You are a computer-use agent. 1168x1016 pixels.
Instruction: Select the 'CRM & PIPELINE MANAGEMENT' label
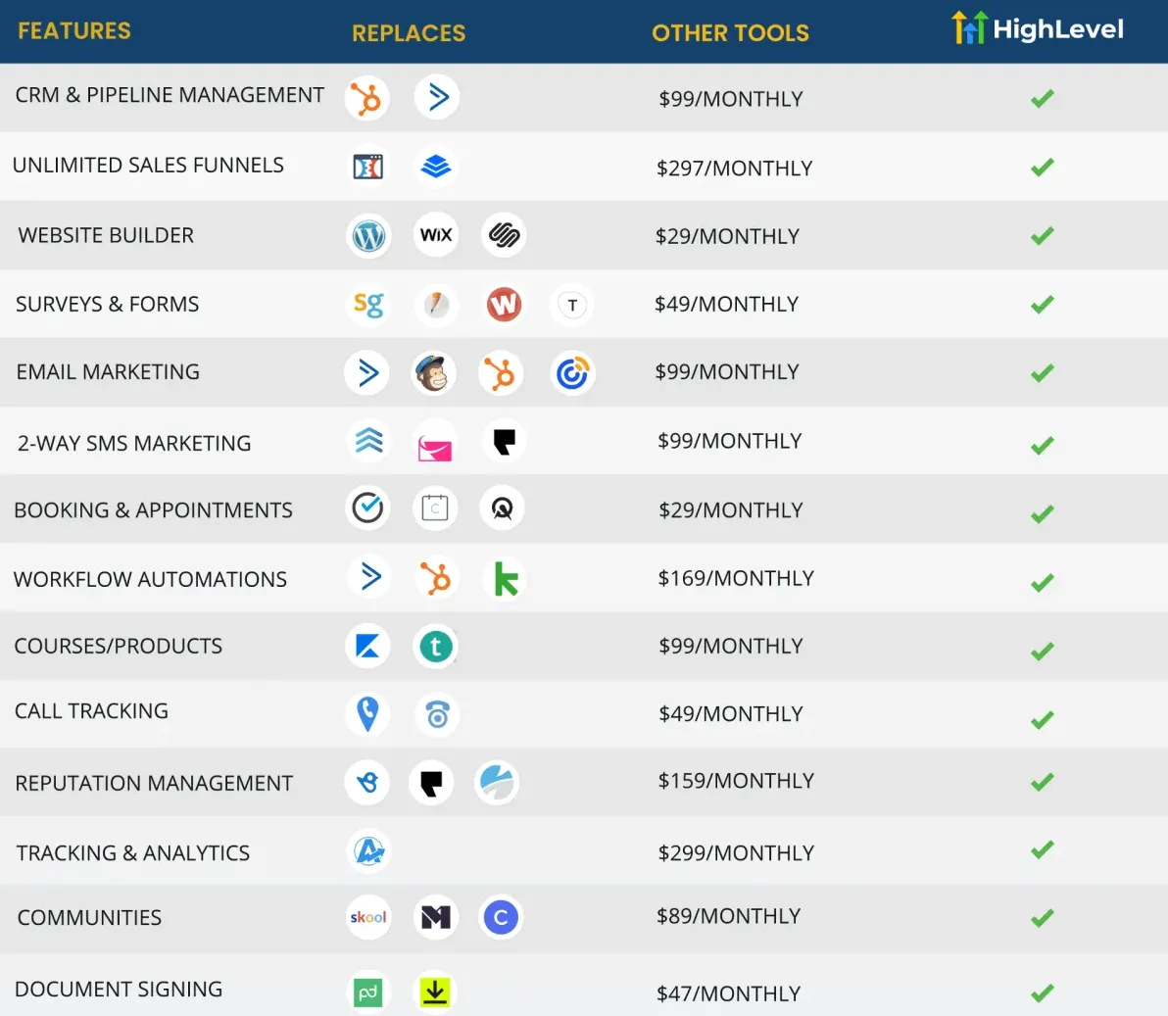point(170,95)
